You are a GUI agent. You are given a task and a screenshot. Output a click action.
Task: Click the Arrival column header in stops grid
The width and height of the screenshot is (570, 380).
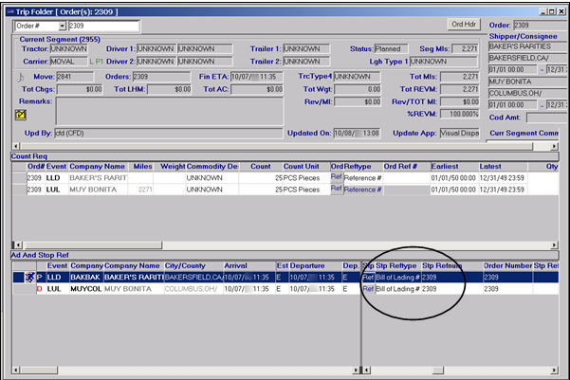238,266
